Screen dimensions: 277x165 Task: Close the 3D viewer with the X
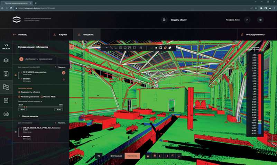(72, 47)
